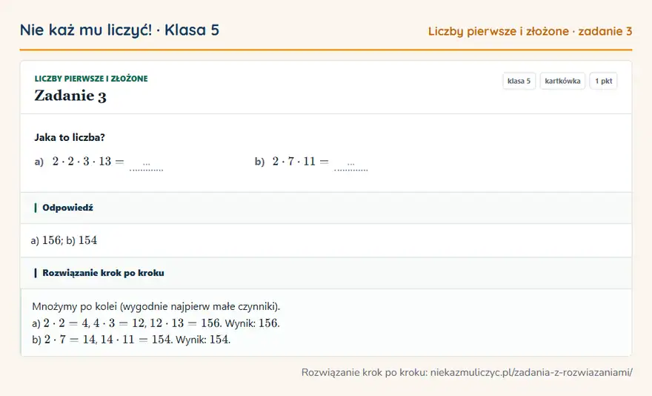Click the answer line 'a) 156; b) 154'
This screenshot has height=396, width=652.
tap(64, 240)
